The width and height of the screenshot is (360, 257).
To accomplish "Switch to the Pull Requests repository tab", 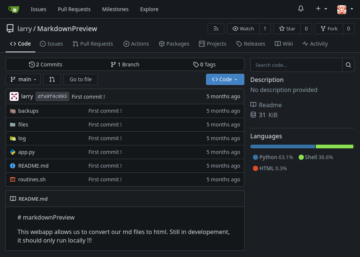I will point(93,44).
